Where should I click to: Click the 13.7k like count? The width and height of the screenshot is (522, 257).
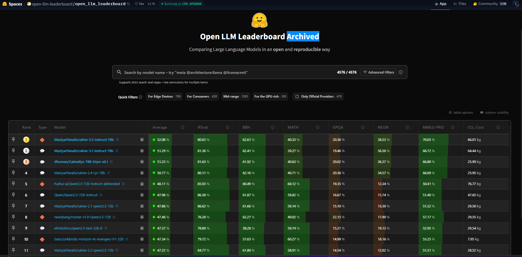click(151, 4)
